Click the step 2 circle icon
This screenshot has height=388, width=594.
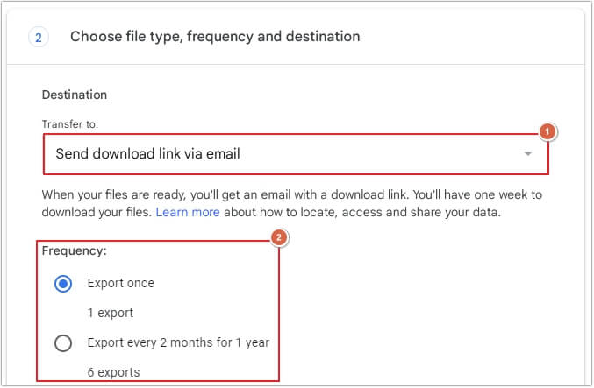click(39, 38)
